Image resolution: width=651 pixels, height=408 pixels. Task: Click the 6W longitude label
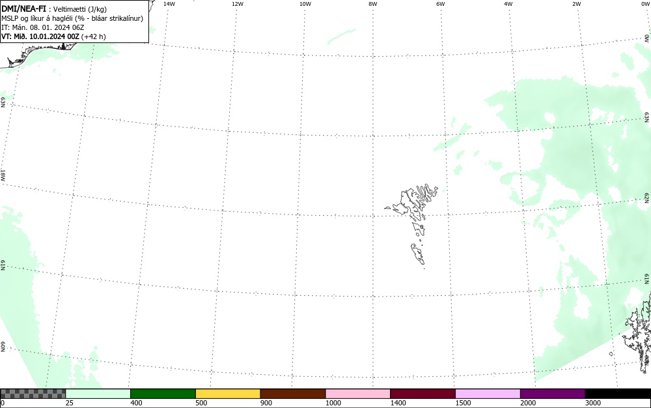tap(441, 4)
